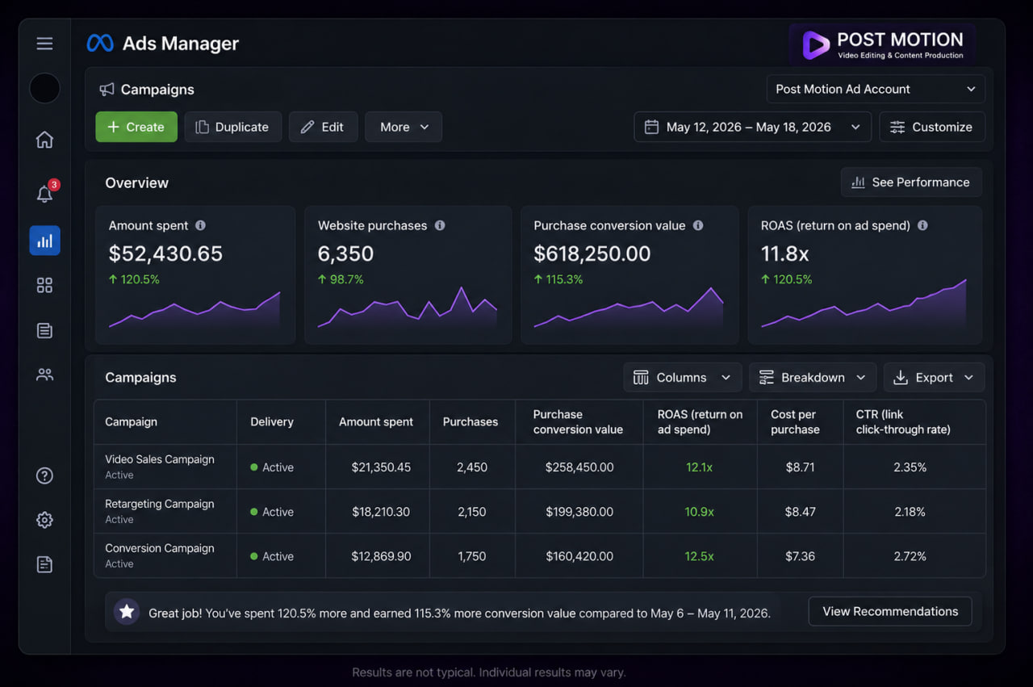This screenshot has height=687, width=1033.
Task: Select the bar chart sidebar icon
Action: click(44, 241)
